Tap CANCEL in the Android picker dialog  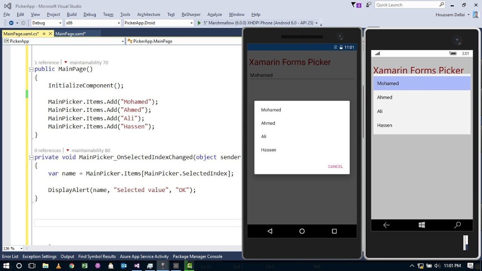(335, 166)
